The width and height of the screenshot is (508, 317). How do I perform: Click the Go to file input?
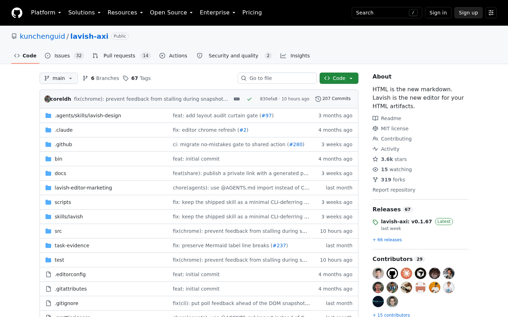(x=277, y=78)
